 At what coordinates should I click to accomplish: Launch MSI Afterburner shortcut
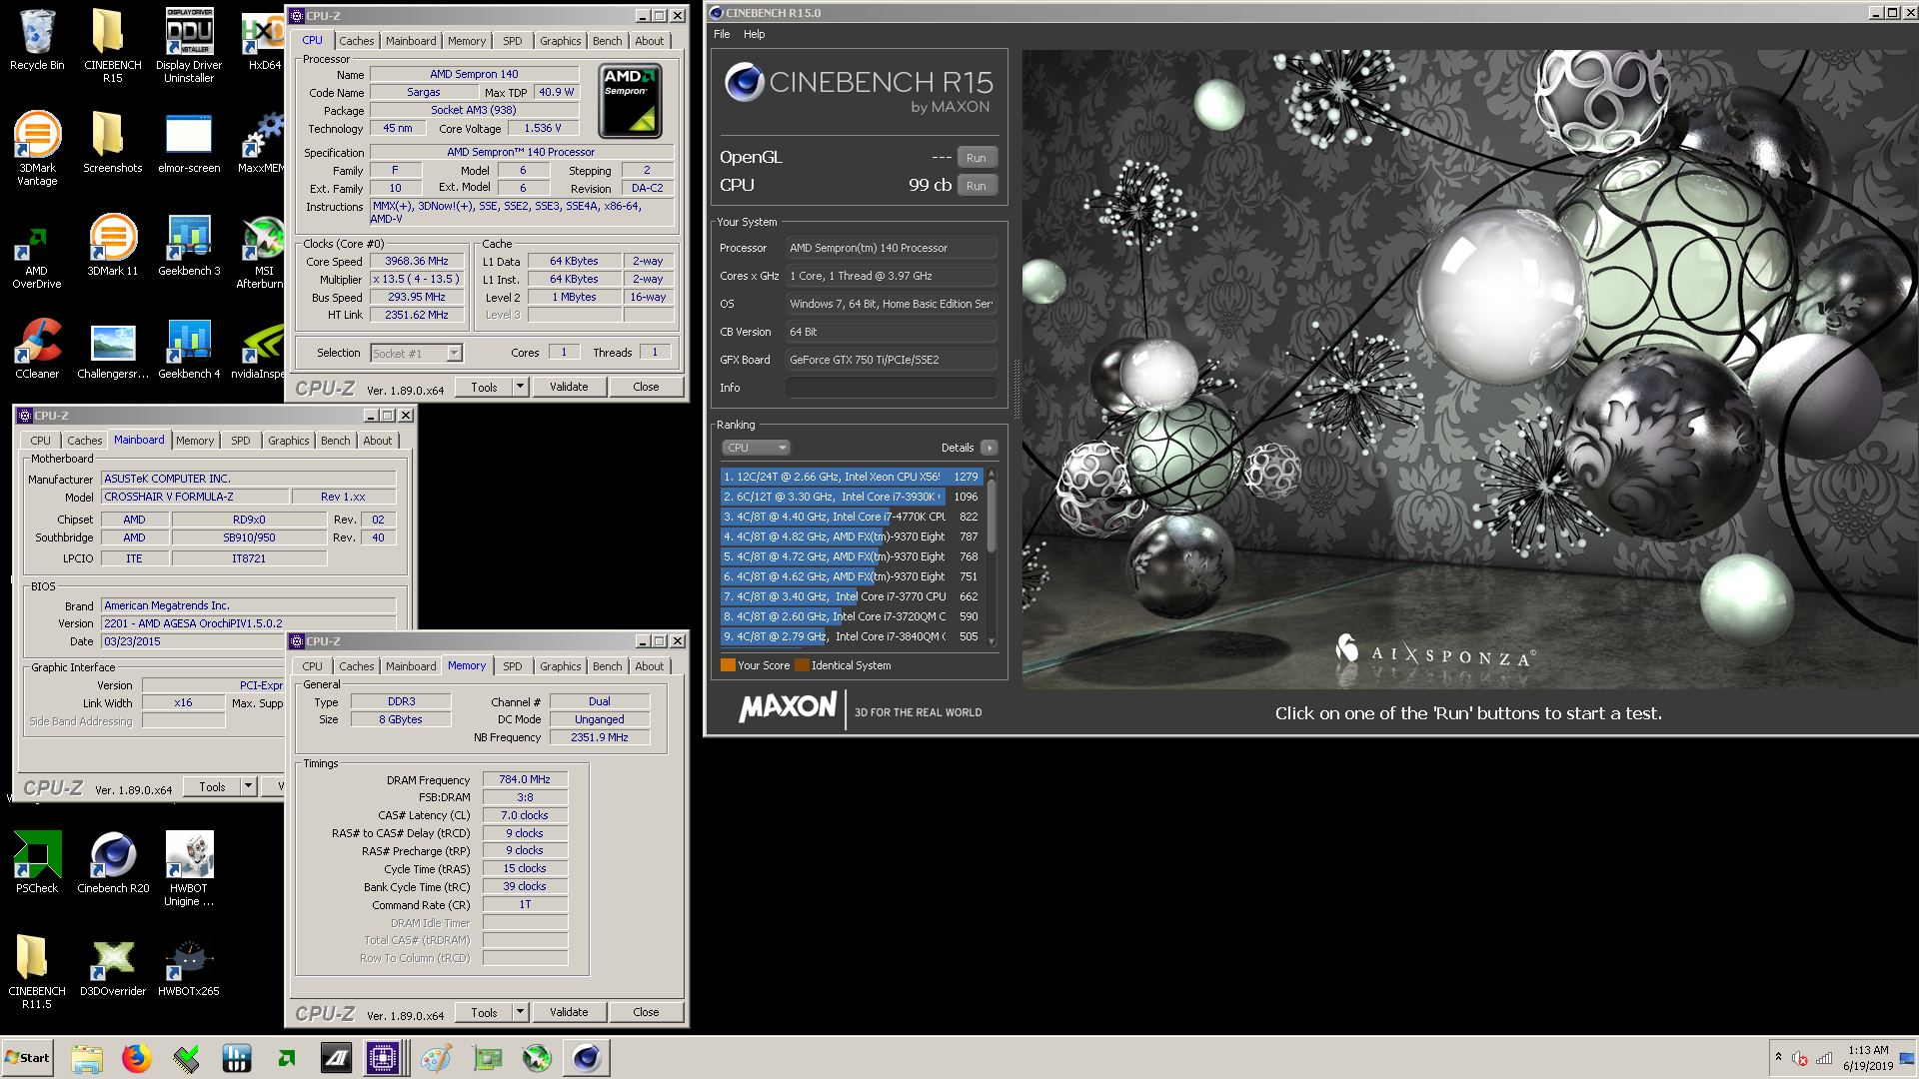click(x=263, y=251)
